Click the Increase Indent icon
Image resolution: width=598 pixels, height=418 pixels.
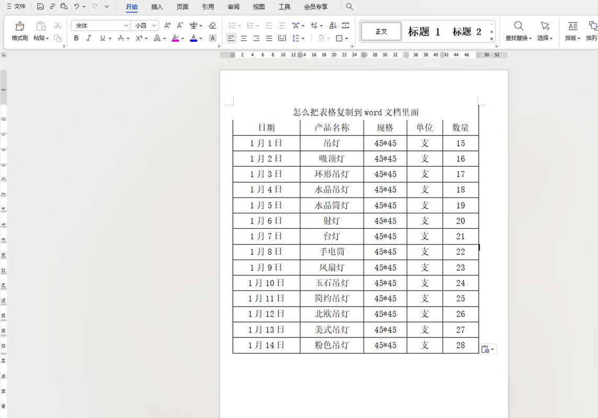pos(282,26)
